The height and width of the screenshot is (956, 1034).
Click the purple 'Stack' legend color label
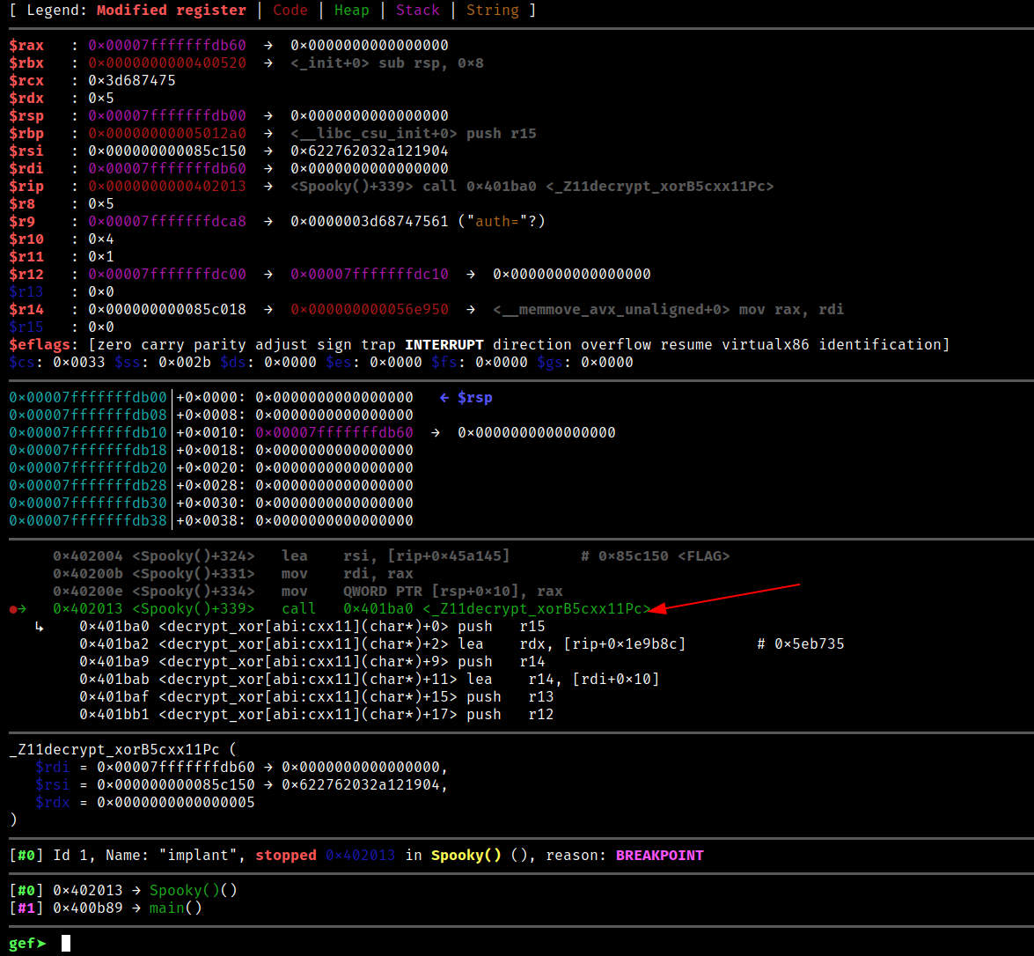(417, 11)
